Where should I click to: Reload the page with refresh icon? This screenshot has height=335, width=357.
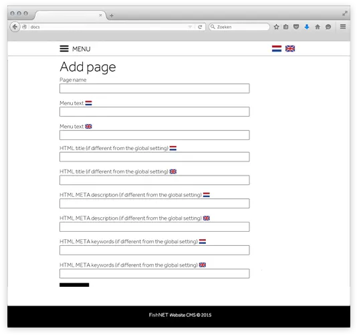tap(200, 27)
